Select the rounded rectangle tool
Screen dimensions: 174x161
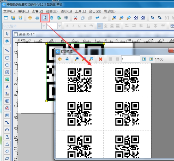pyautogui.click(x=7, y=58)
